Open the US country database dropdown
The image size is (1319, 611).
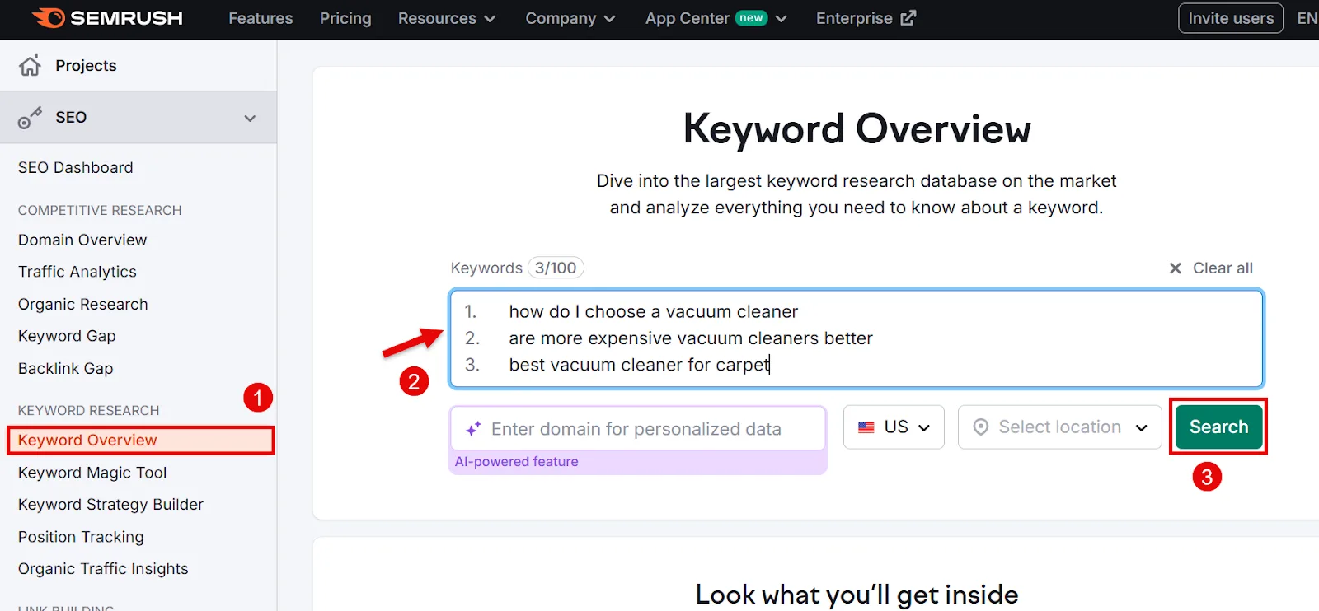[894, 427]
